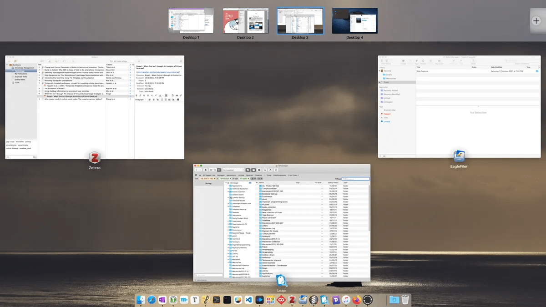Screen dimensions: 546x307
Task: Select the info circle icon in Leap toolbar
Action: pos(259,170)
